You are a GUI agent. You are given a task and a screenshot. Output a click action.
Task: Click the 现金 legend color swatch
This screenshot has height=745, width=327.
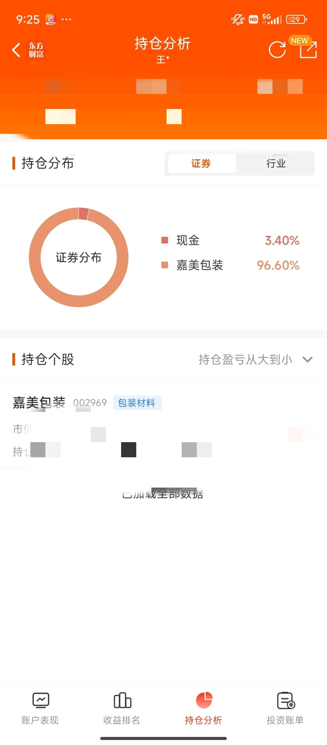click(x=165, y=240)
